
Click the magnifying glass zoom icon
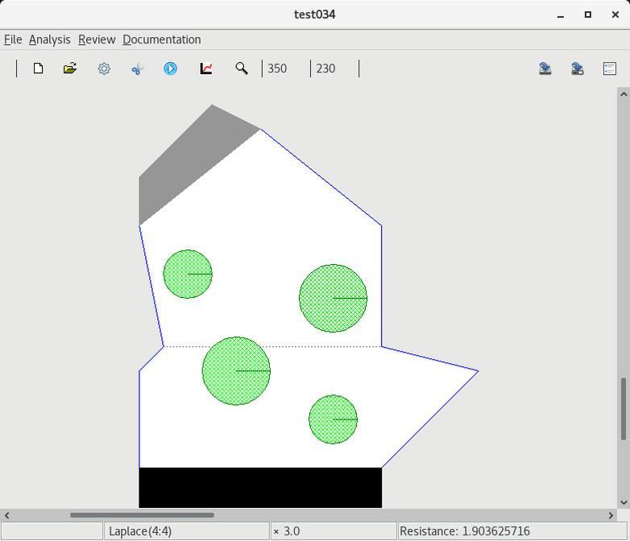click(241, 68)
